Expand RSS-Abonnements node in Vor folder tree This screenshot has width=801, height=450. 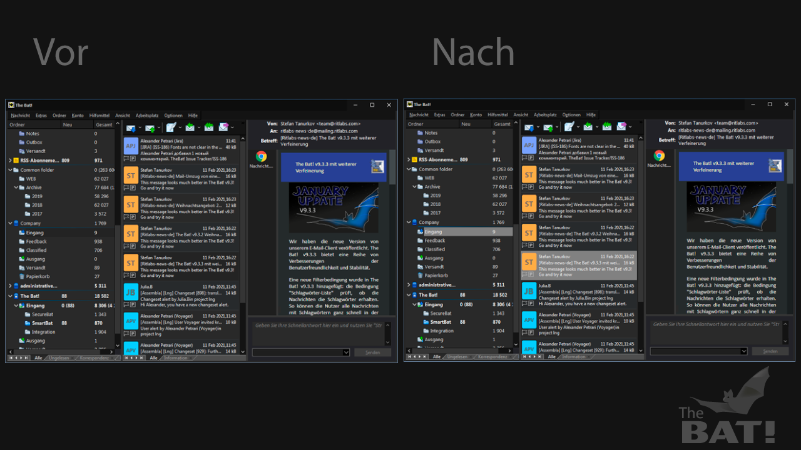[10, 160]
